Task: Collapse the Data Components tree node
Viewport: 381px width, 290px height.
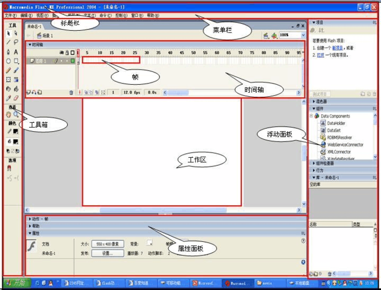Action: coord(311,116)
